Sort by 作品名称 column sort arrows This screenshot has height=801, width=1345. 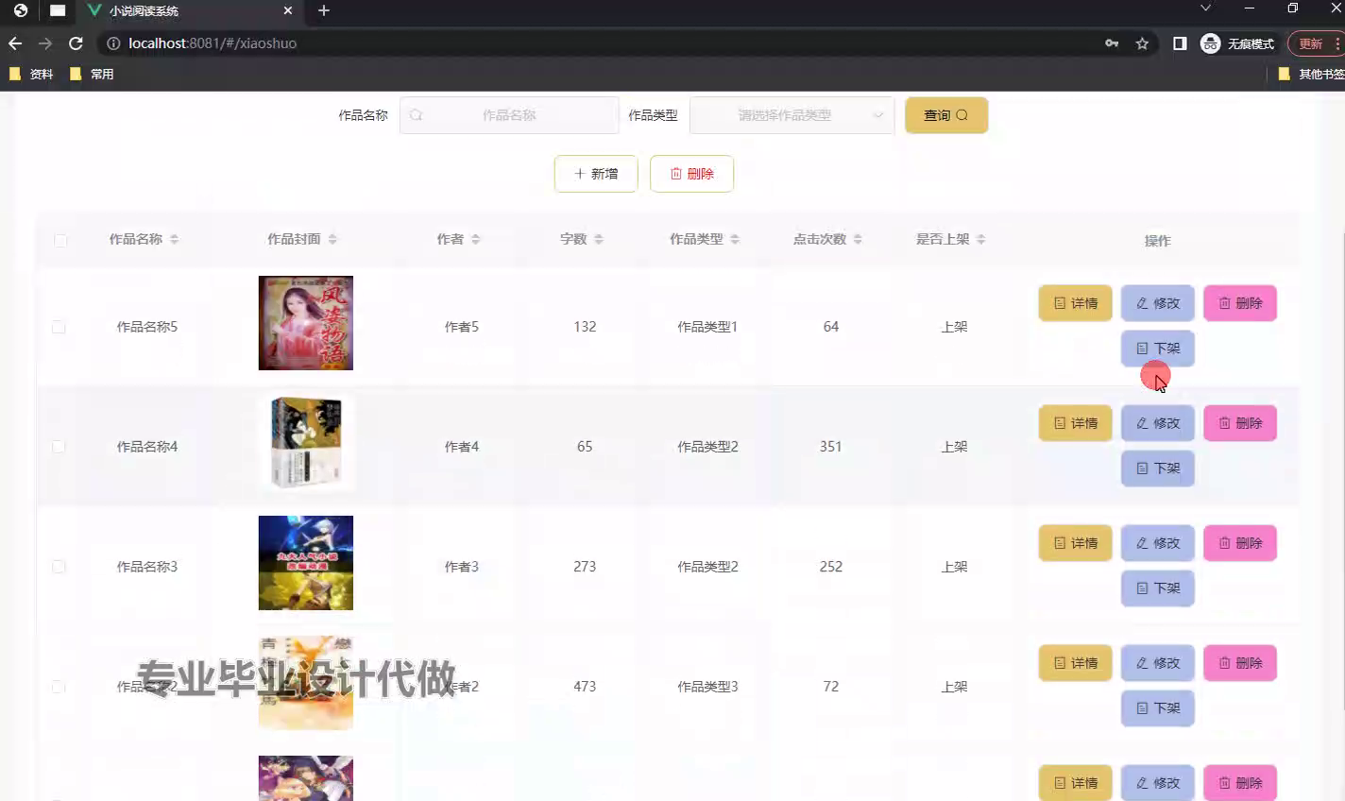[x=175, y=240]
